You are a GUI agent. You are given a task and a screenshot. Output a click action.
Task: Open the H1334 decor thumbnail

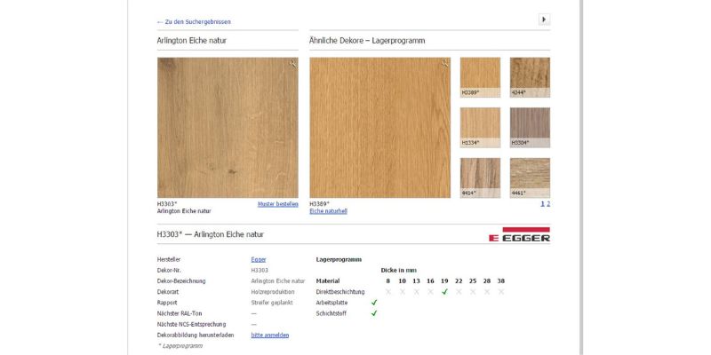click(480, 126)
